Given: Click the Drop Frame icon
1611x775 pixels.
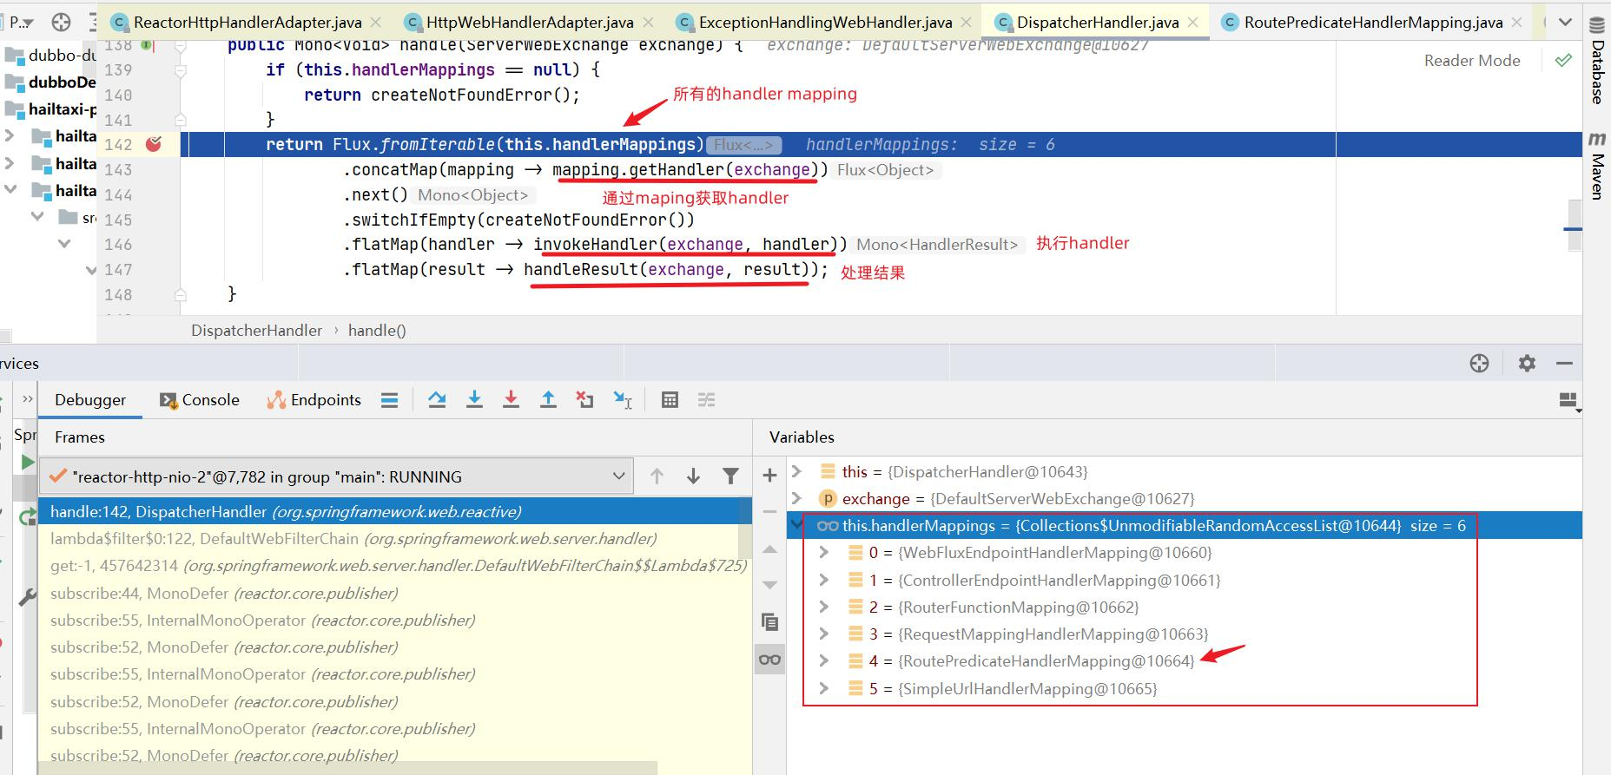Looking at the screenshot, I should (584, 399).
